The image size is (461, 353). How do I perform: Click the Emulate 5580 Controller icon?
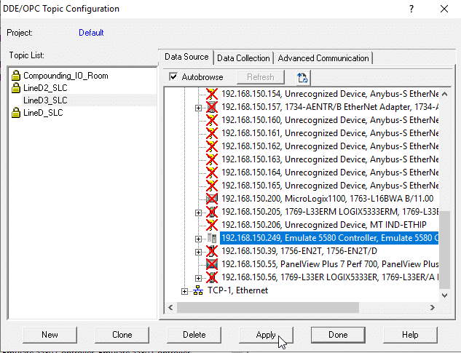(x=212, y=238)
